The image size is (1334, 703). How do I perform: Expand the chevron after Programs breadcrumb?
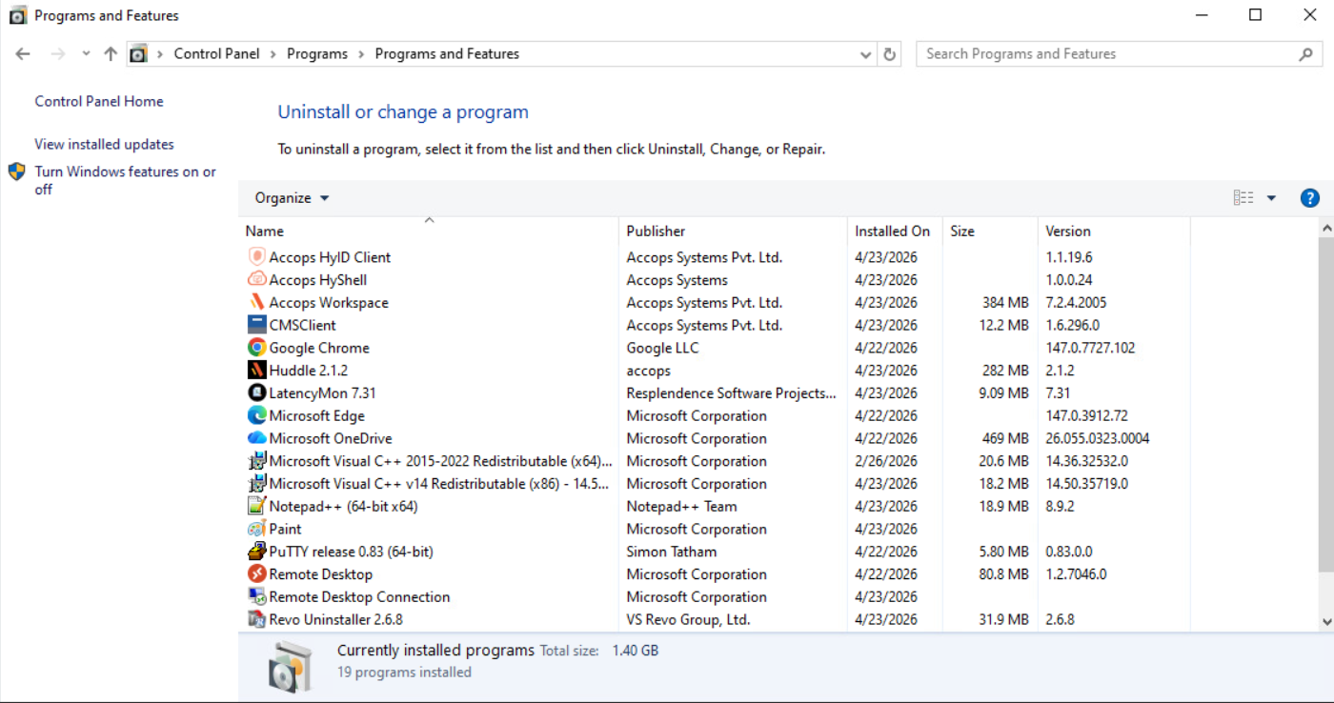point(361,54)
